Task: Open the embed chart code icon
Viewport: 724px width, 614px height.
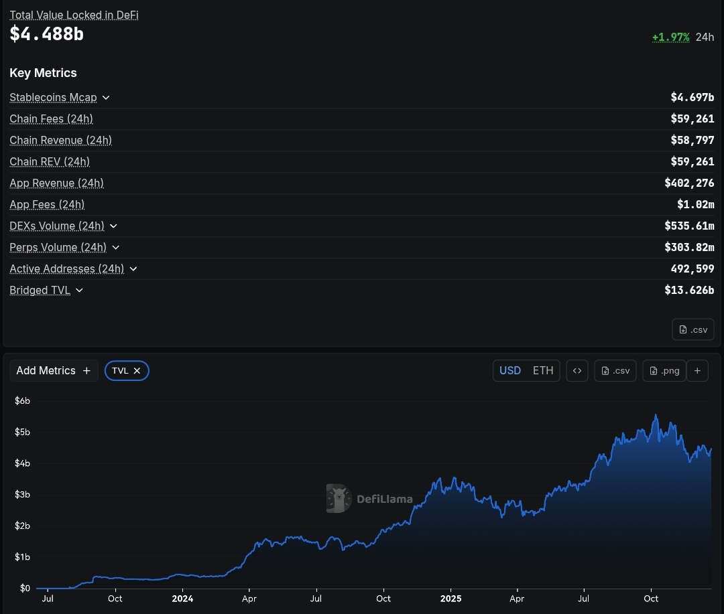Action: (x=577, y=370)
